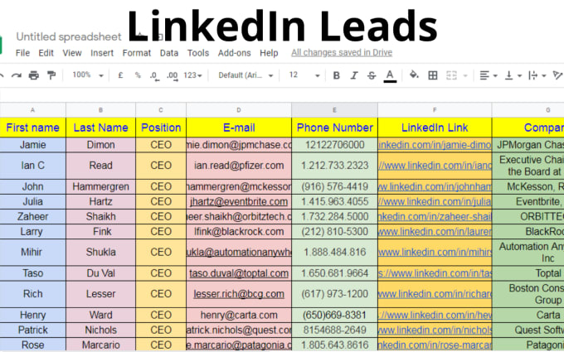The image size is (564, 352).
Task: Rename the 'Untitled spreadsheet' title
Action: (69, 36)
